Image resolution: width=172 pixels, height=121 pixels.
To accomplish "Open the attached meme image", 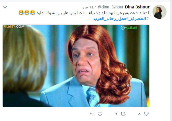I will (76, 66).
